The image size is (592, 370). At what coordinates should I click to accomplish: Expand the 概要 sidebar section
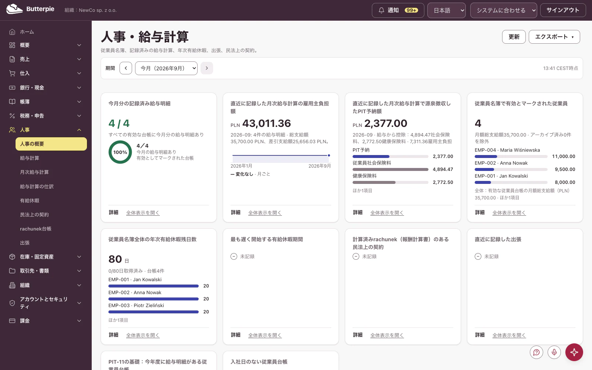click(79, 45)
